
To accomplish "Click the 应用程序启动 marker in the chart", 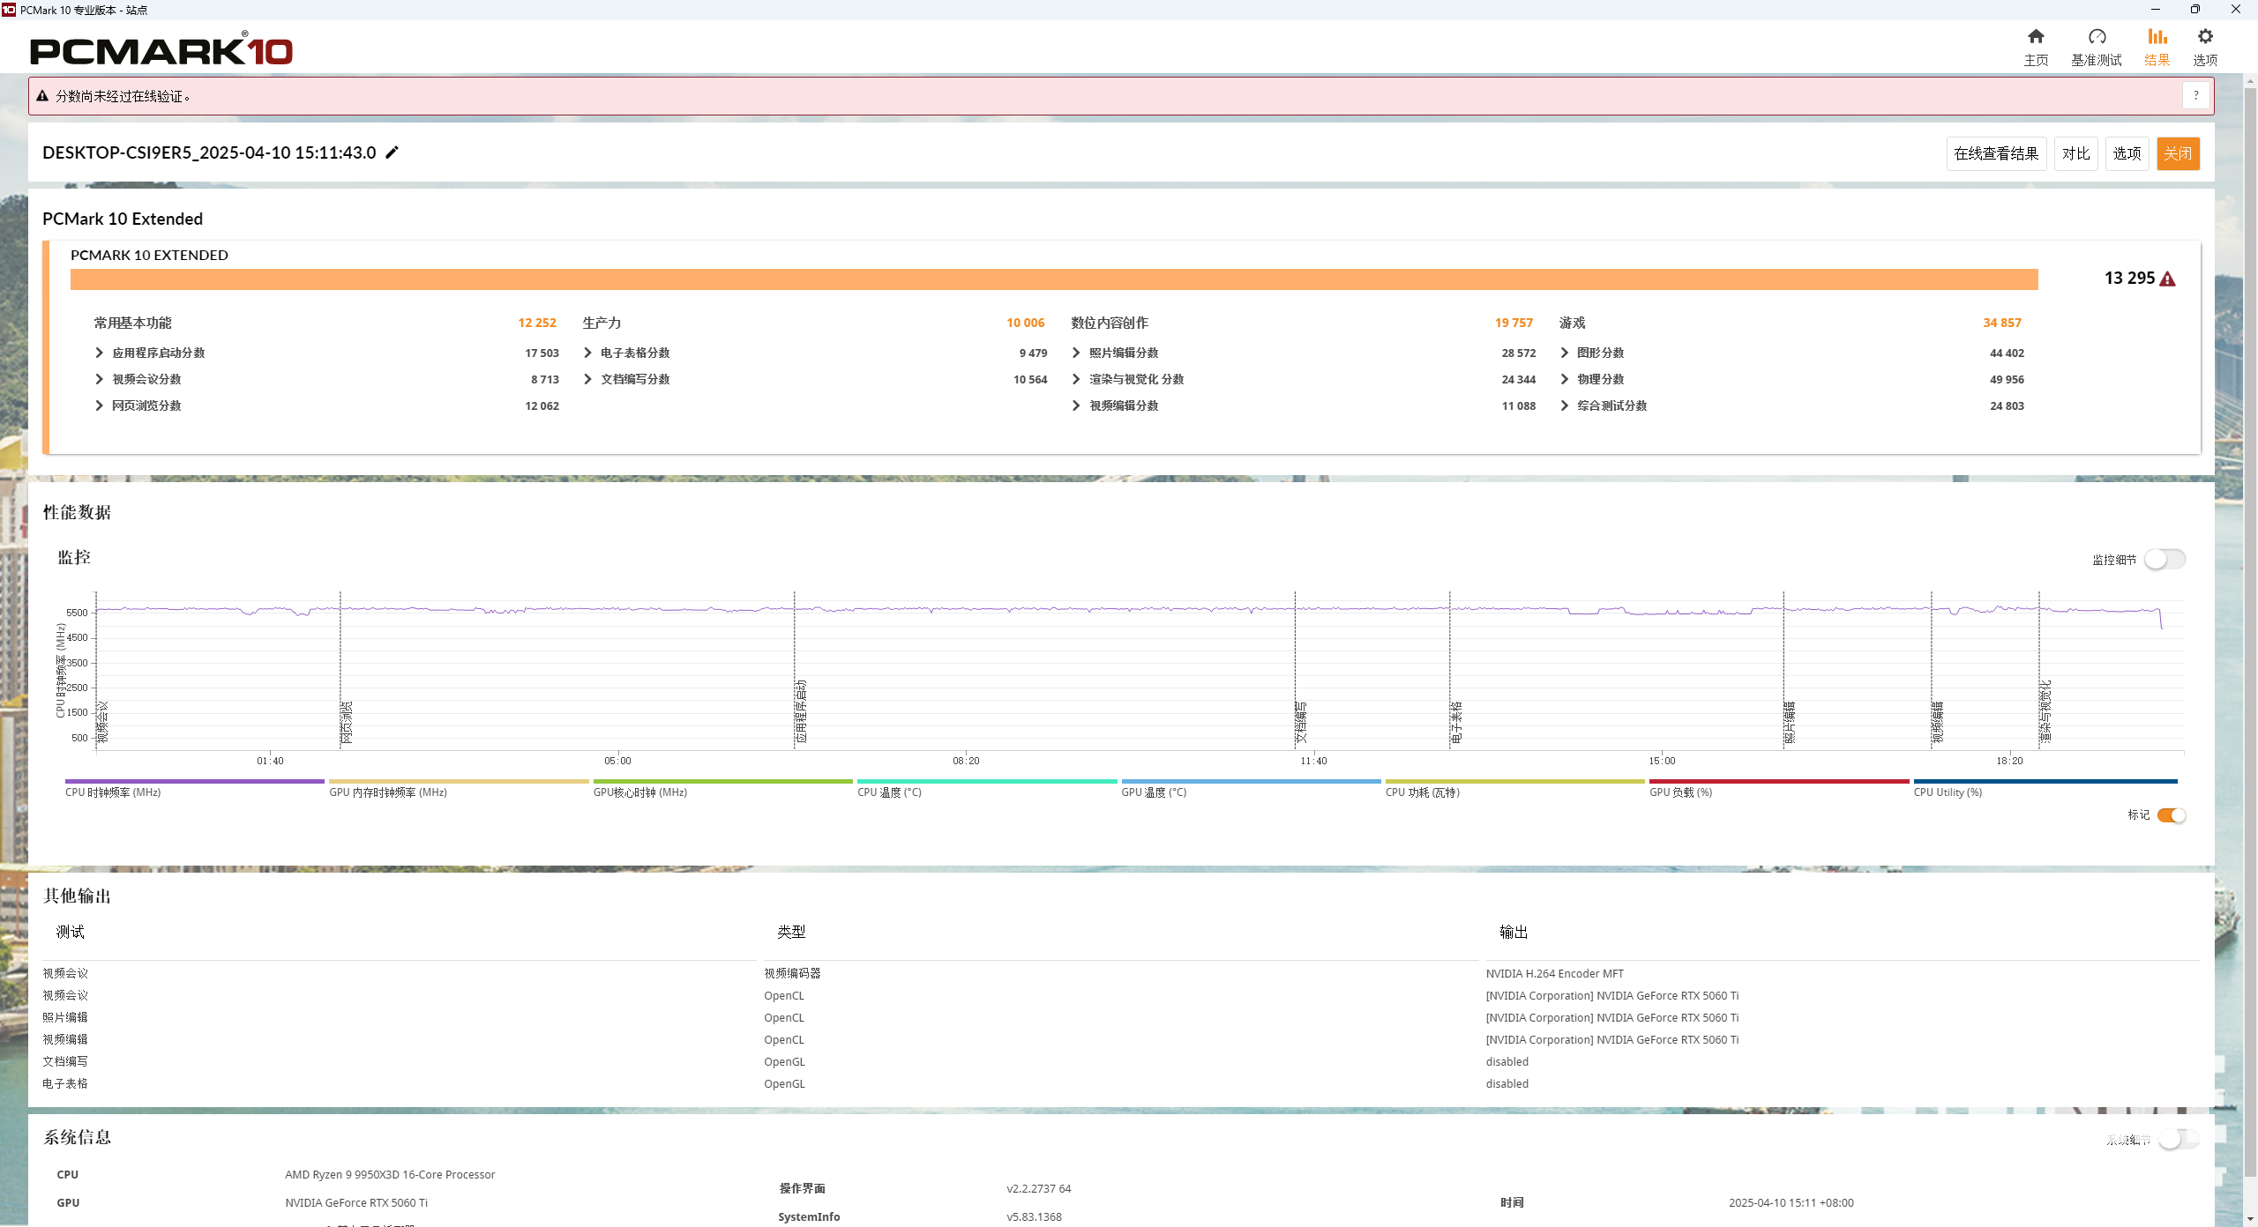I will (800, 712).
